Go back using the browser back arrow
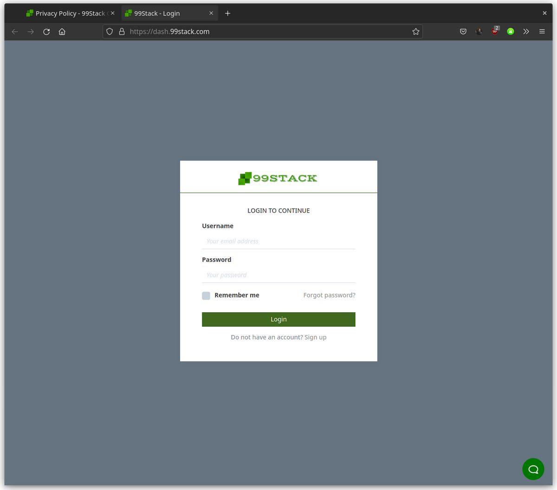557x490 pixels. click(x=15, y=32)
